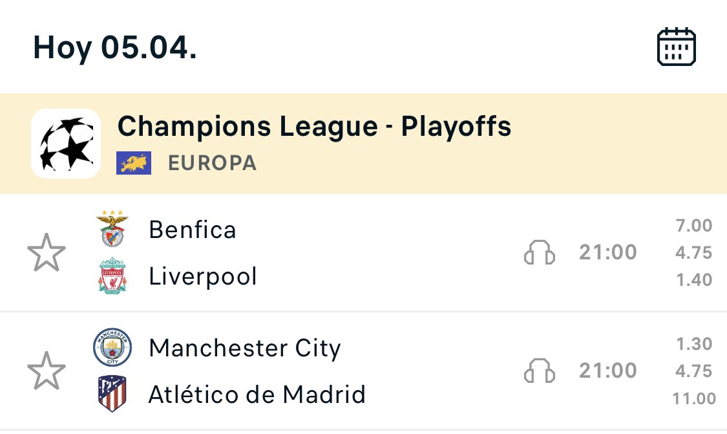
Task: Click the Manchester City club crest
Action: [112, 348]
